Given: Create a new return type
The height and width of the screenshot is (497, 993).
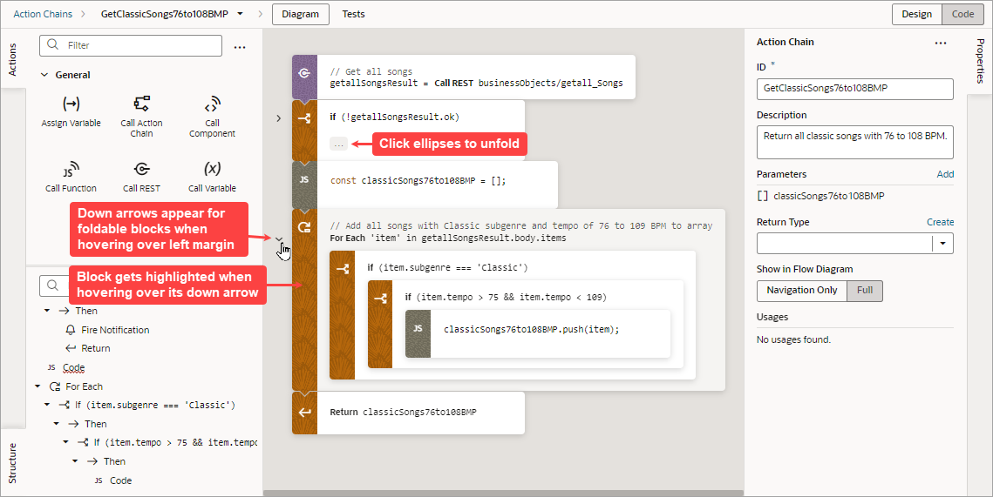Looking at the screenshot, I should [940, 222].
